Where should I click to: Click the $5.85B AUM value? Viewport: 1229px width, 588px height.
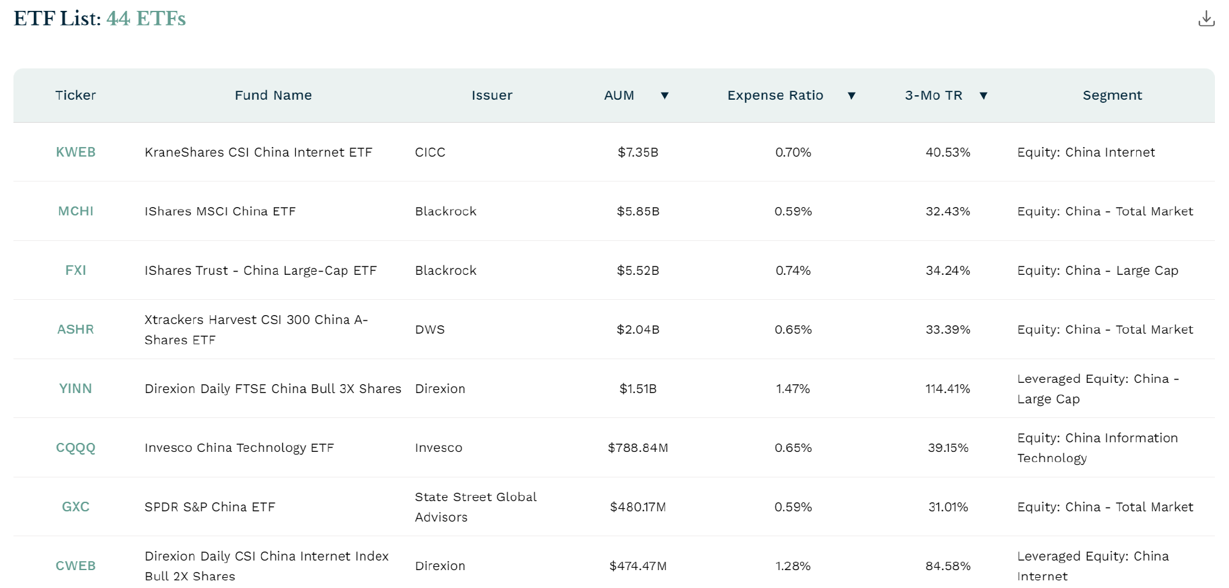[638, 211]
